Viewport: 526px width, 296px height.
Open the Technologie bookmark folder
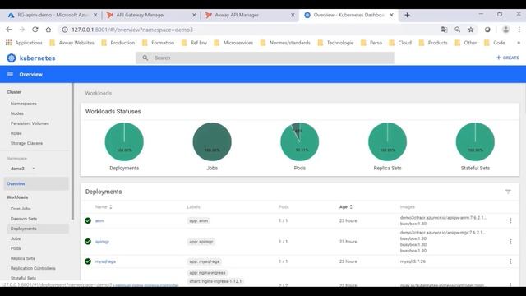(x=336, y=43)
